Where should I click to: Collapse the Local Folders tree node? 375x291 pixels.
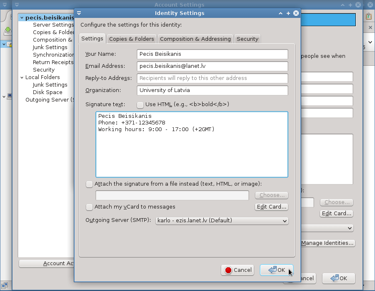point(22,77)
